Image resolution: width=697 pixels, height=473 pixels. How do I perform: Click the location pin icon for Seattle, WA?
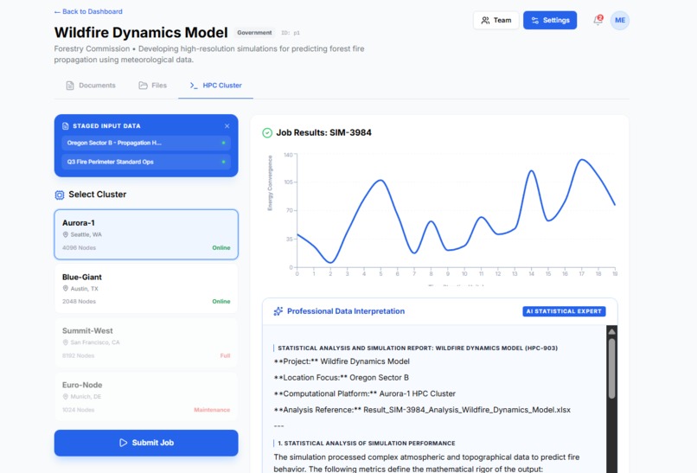click(66, 234)
